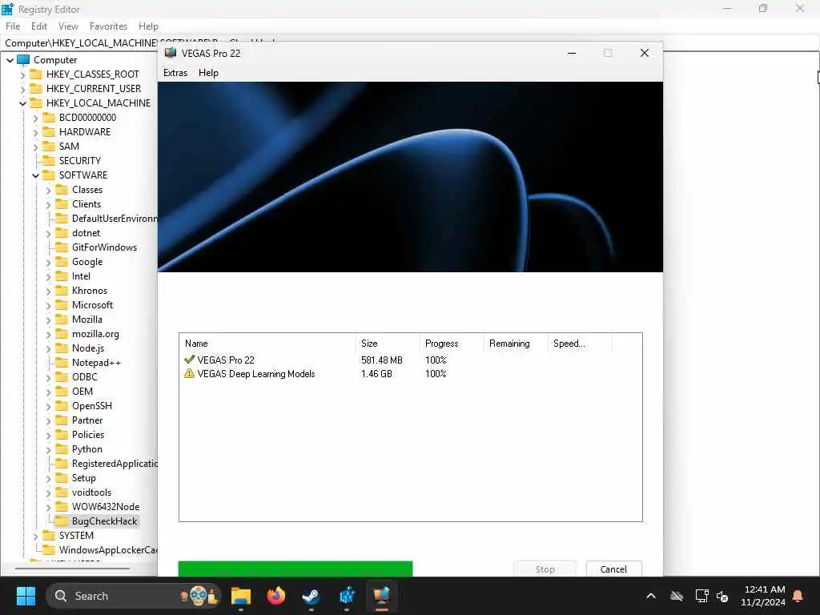
Task: Select the SAM registry key
Action: click(69, 147)
